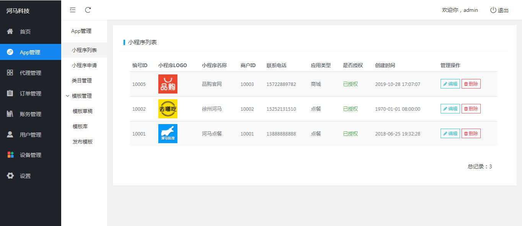Click 编辑 button for 品购官网 row
This screenshot has width=522, height=226.
point(450,84)
